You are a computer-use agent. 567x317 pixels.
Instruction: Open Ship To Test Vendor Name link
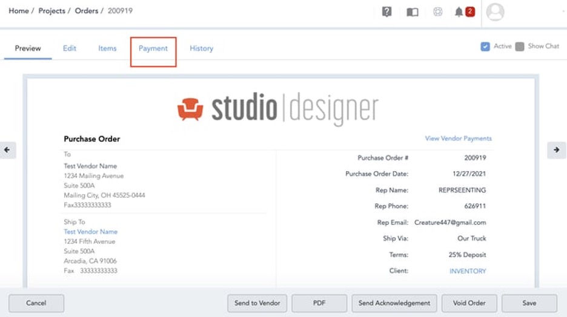tap(91, 232)
